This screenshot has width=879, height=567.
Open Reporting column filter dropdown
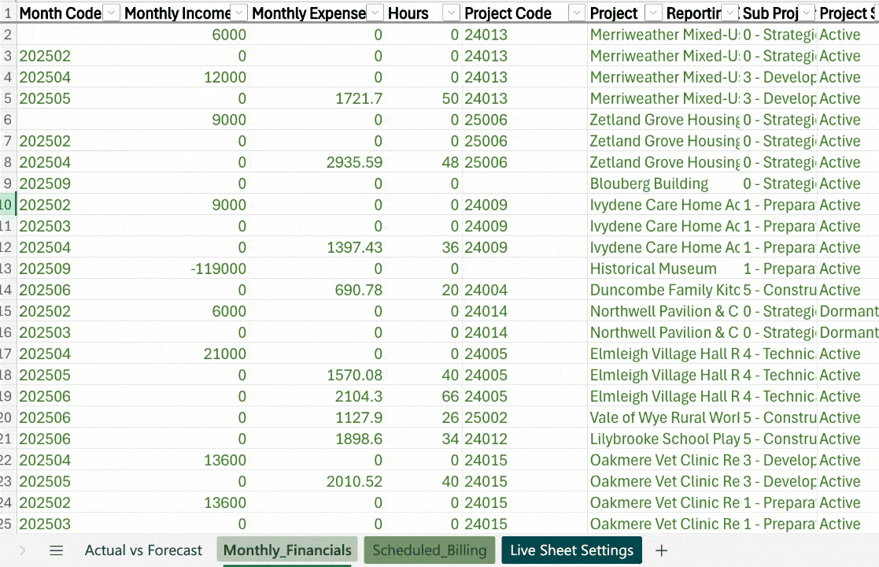pos(729,13)
